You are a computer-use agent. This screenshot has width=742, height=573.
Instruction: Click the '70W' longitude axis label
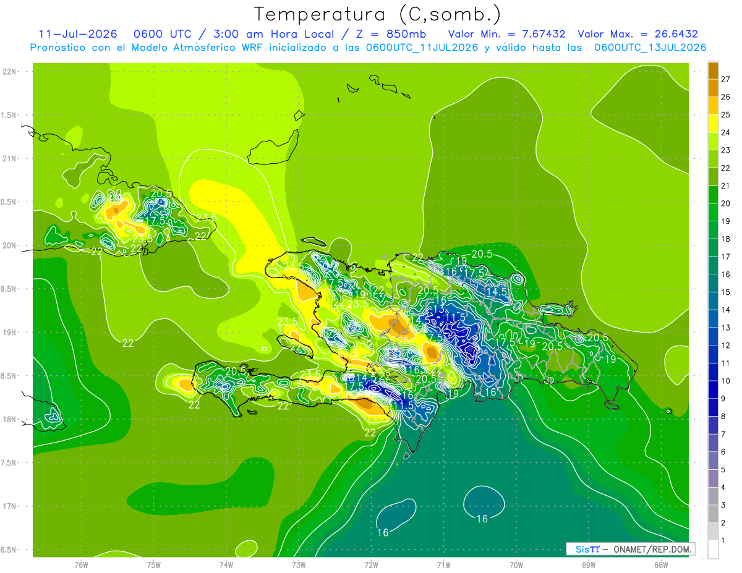click(x=516, y=564)
